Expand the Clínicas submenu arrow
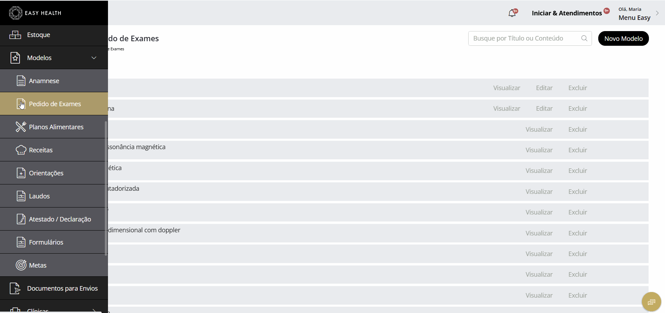 [x=94, y=310]
